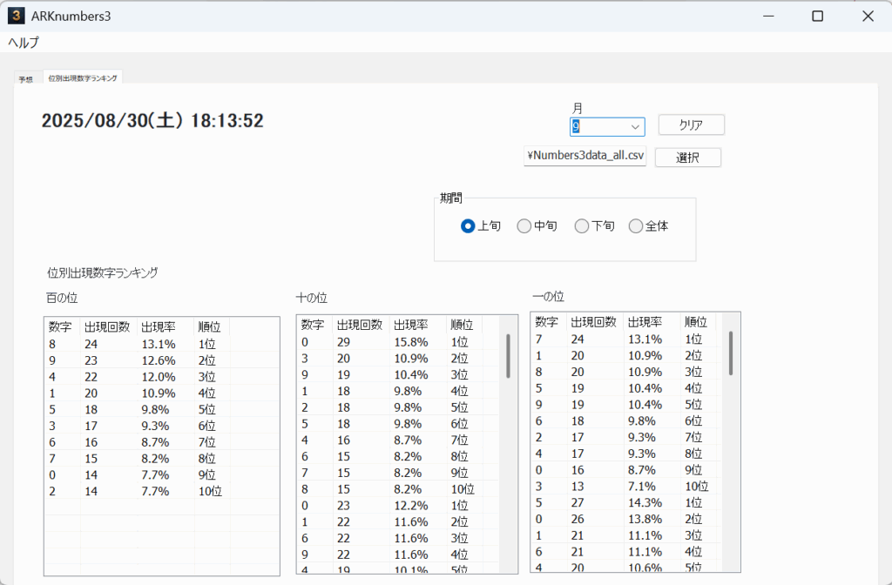The width and height of the screenshot is (892, 585).
Task: Click the 選択 file chooser button
Action: (x=687, y=158)
